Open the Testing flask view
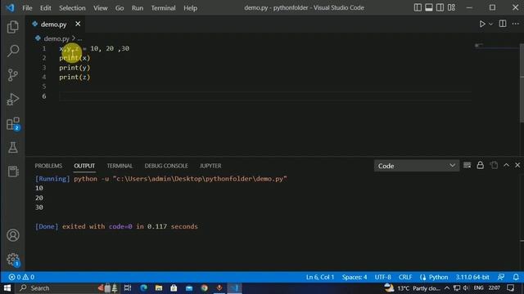This screenshot has width=524, height=294. click(13, 147)
